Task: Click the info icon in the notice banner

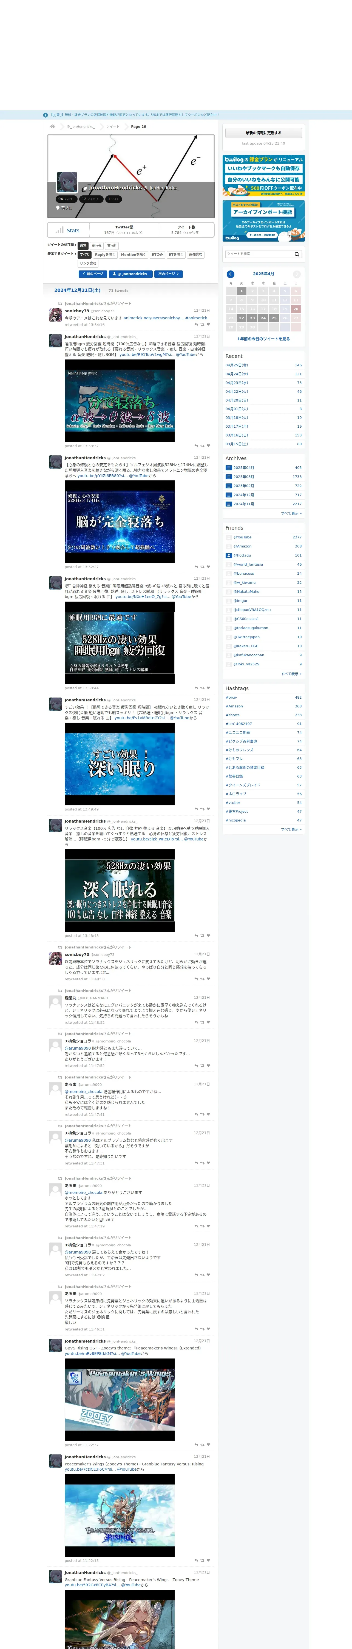Action: coord(45,115)
